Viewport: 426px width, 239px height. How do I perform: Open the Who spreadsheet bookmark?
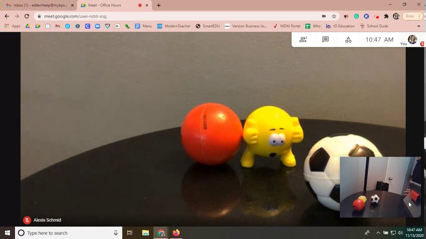point(313,26)
